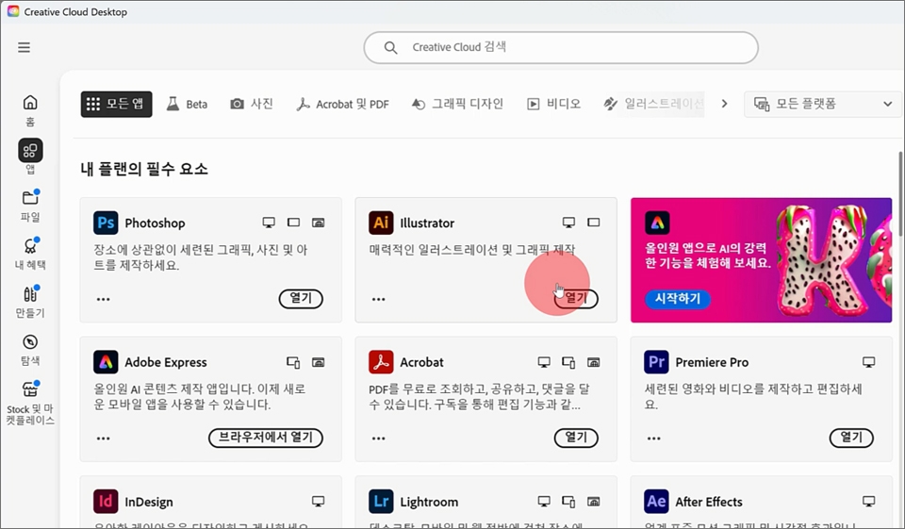
Task: Click Premiere Pro's desktop platform icon
Action: point(868,362)
